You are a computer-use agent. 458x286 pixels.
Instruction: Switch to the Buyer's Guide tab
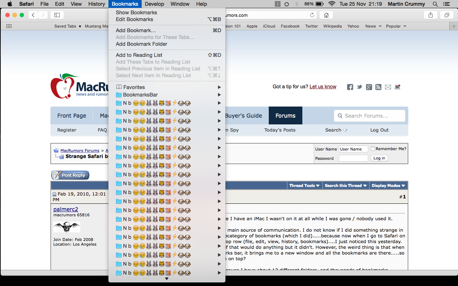(244, 115)
